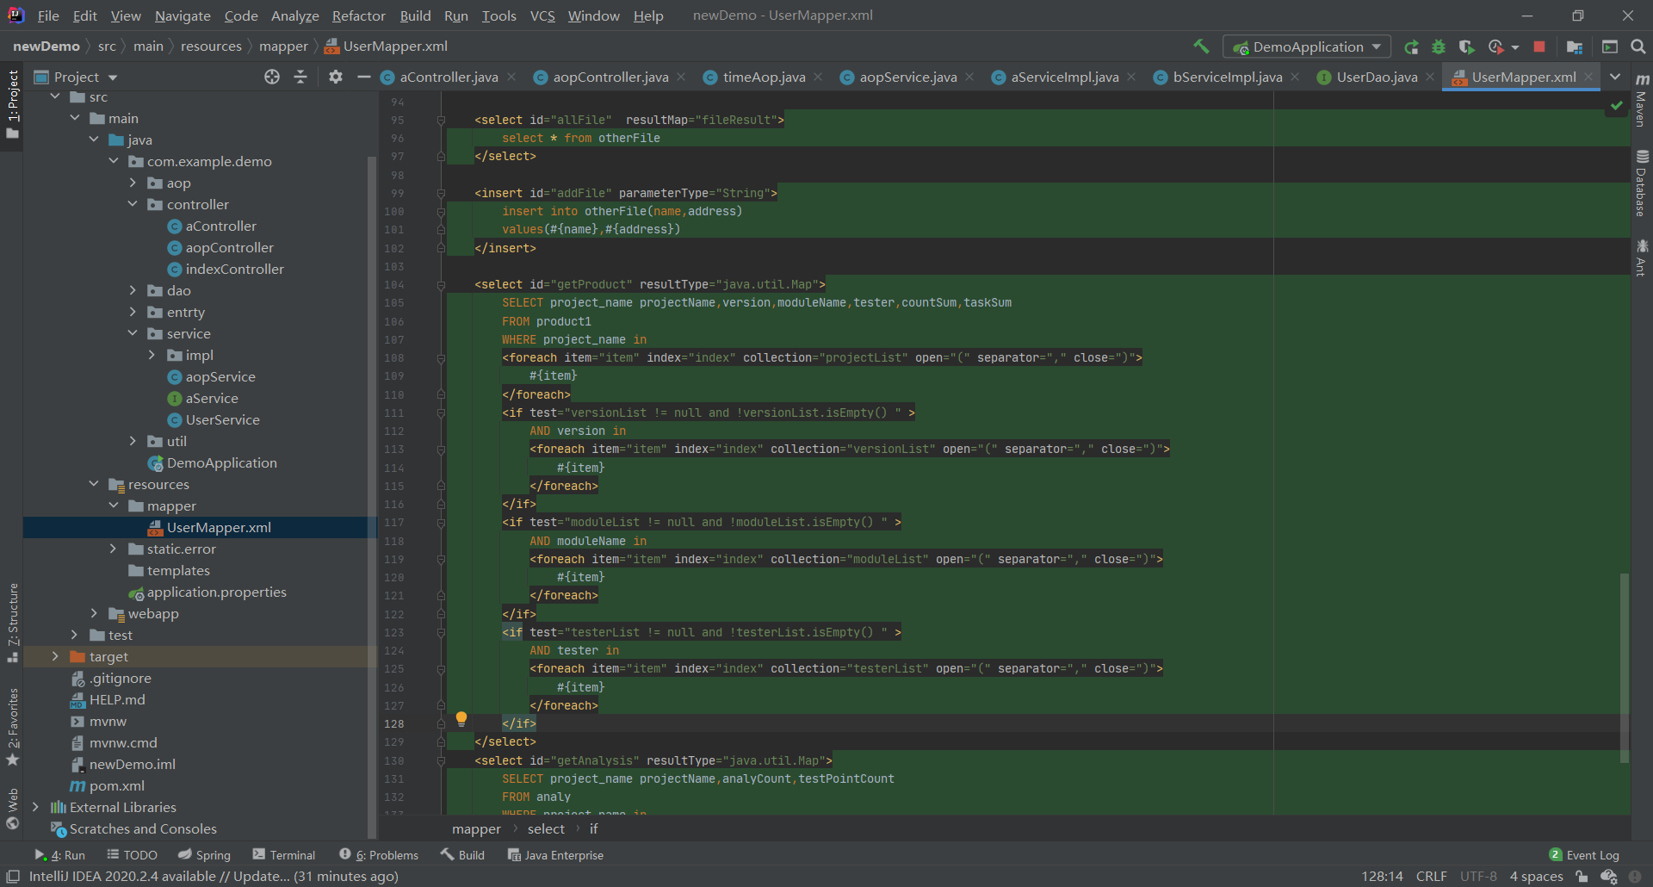The height and width of the screenshot is (887, 1653).
Task: Open Search Everywhere magnifier icon
Action: coord(1638,47)
